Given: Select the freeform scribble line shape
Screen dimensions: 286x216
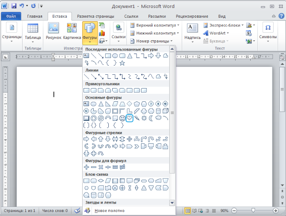Looking at the screenshot, I should tap(165, 77).
